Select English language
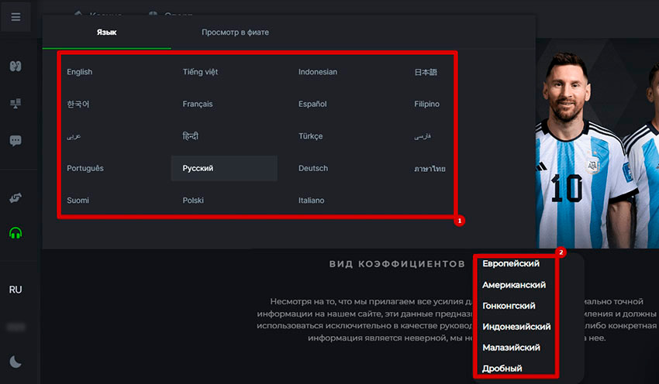659x384 pixels. pos(79,72)
